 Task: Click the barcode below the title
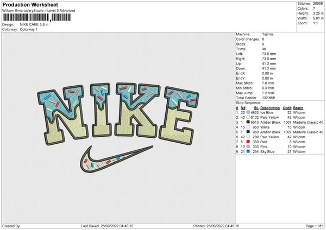point(36,18)
